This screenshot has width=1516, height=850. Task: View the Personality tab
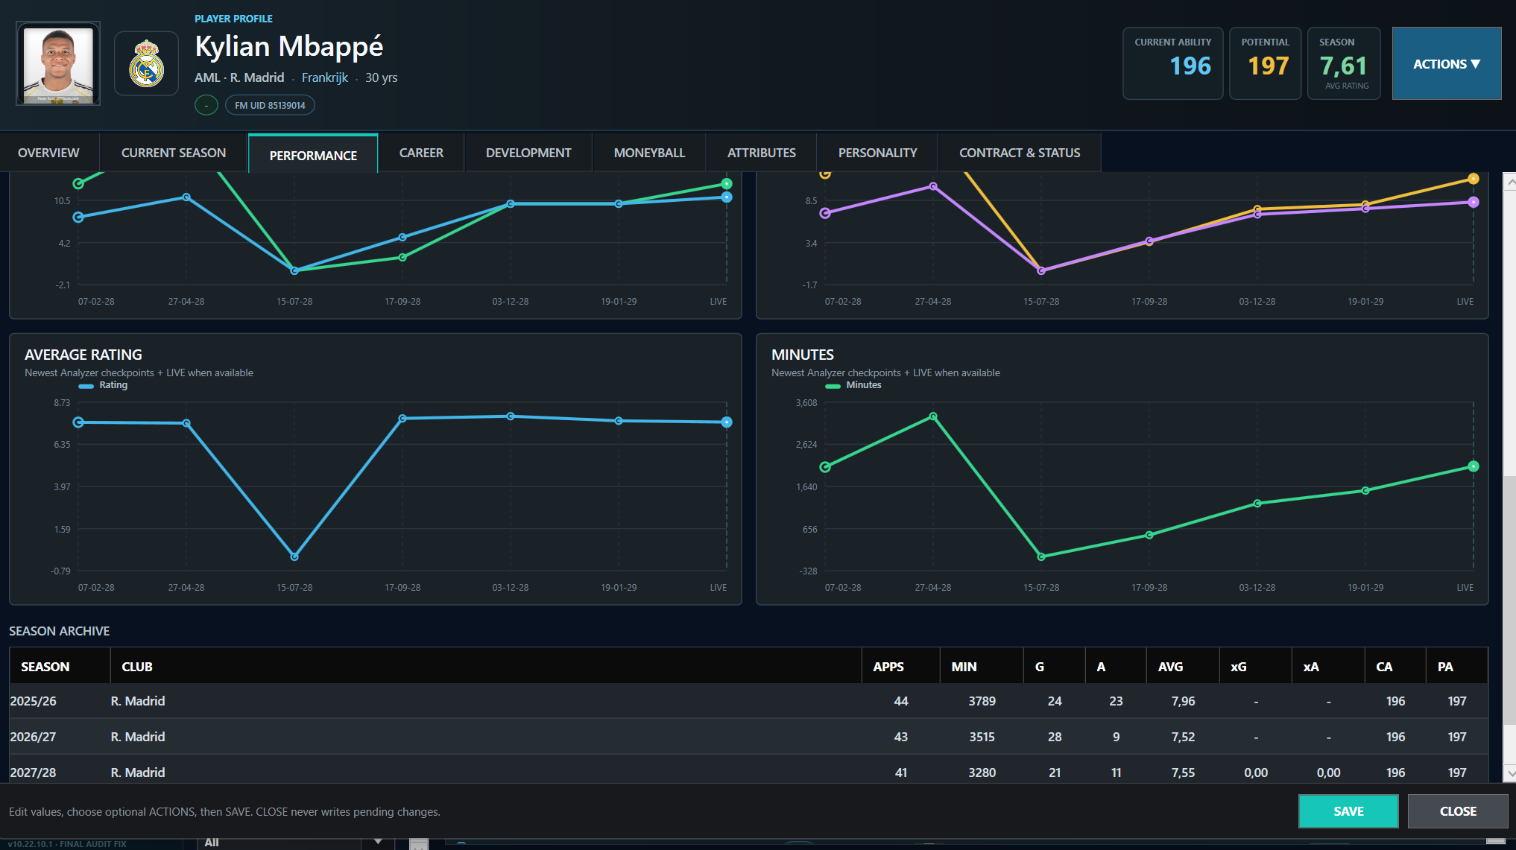pyautogui.click(x=878, y=153)
